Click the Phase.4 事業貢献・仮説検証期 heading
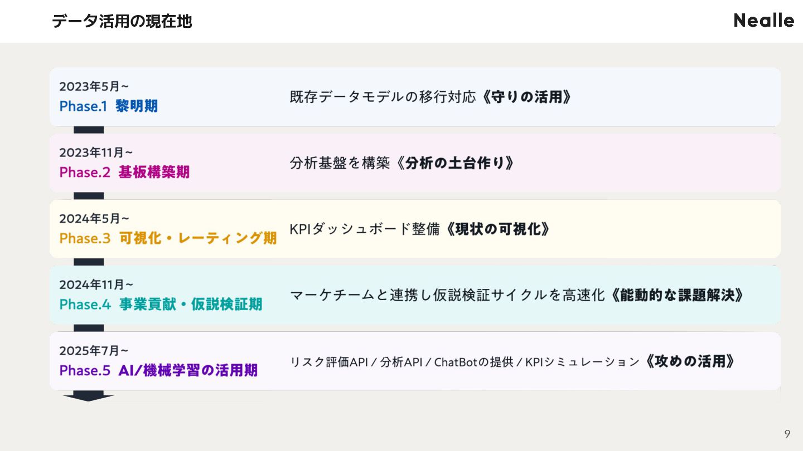Image resolution: width=803 pixels, height=451 pixels. point(161,305)
